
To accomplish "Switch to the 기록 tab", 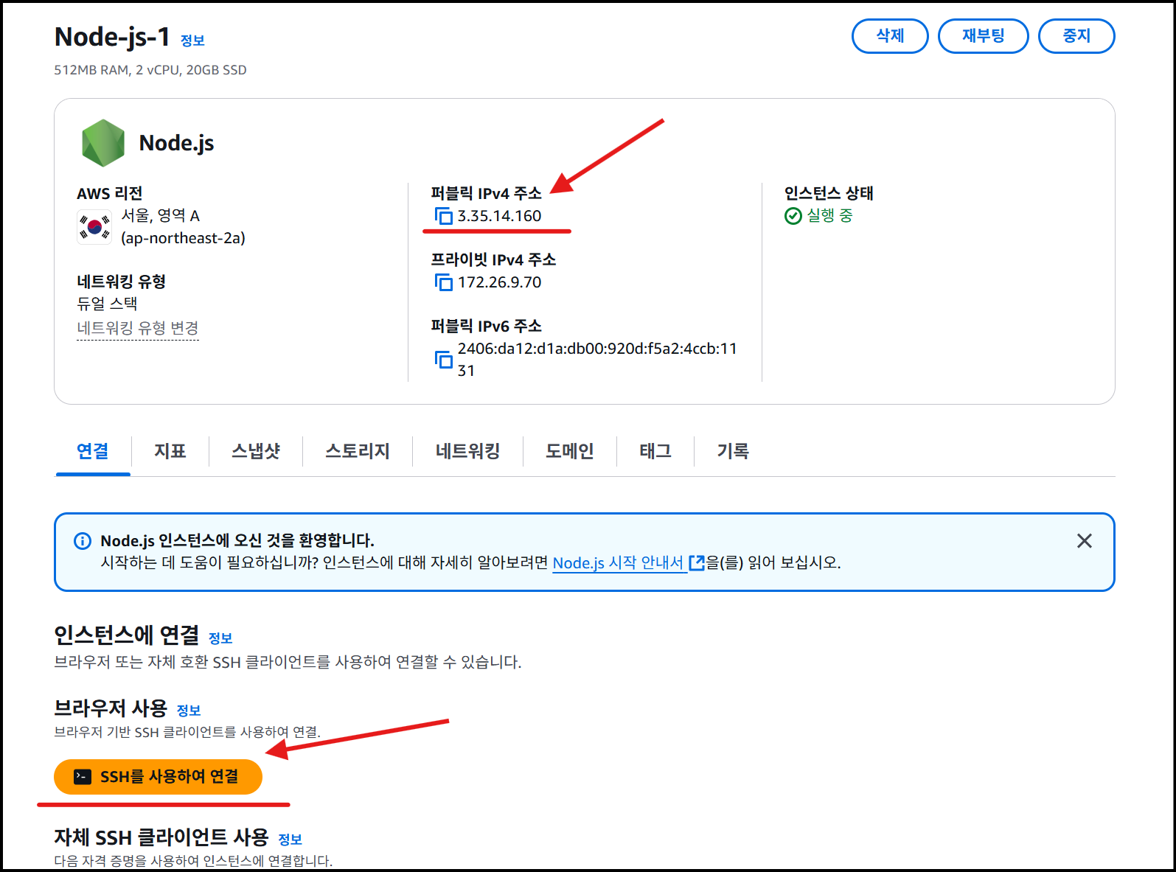I will pos(733,451).
